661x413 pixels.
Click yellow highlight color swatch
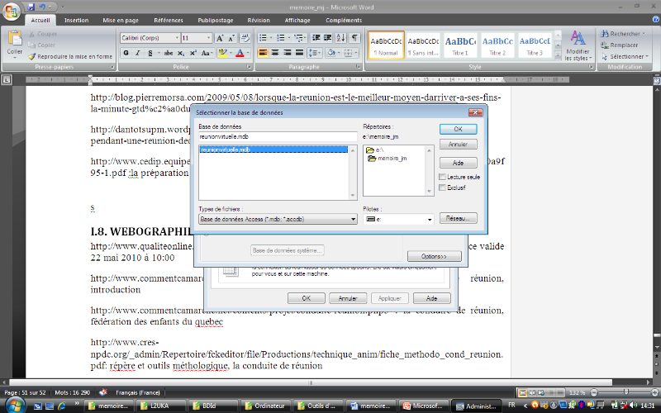(x=222, y=53)
